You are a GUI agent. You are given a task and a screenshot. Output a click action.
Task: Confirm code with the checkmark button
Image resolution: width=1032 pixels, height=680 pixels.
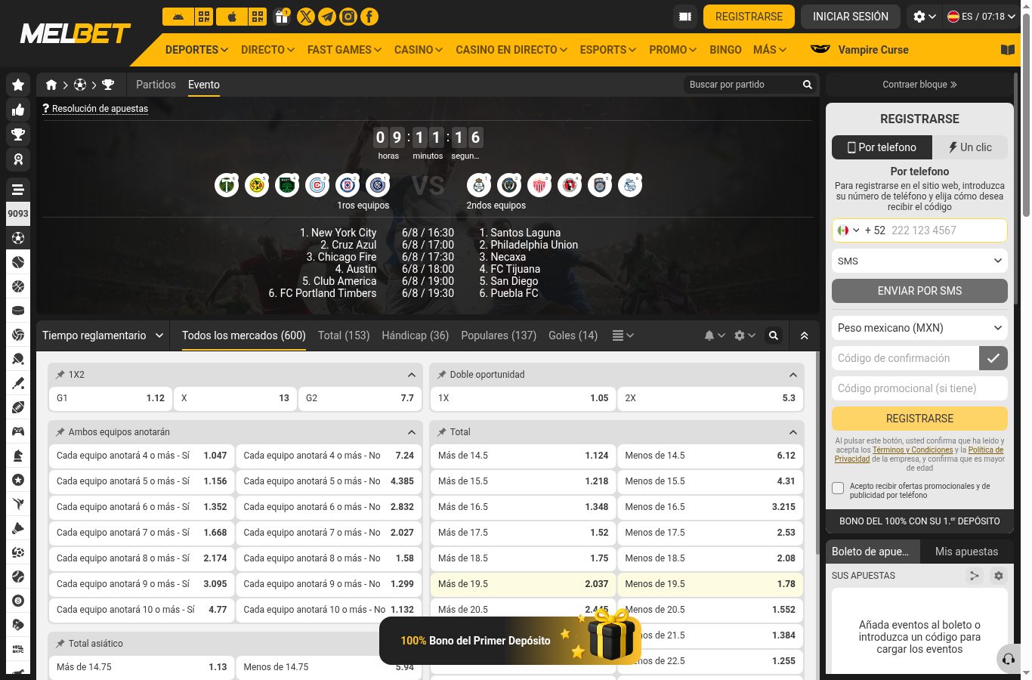pos(993,358)
